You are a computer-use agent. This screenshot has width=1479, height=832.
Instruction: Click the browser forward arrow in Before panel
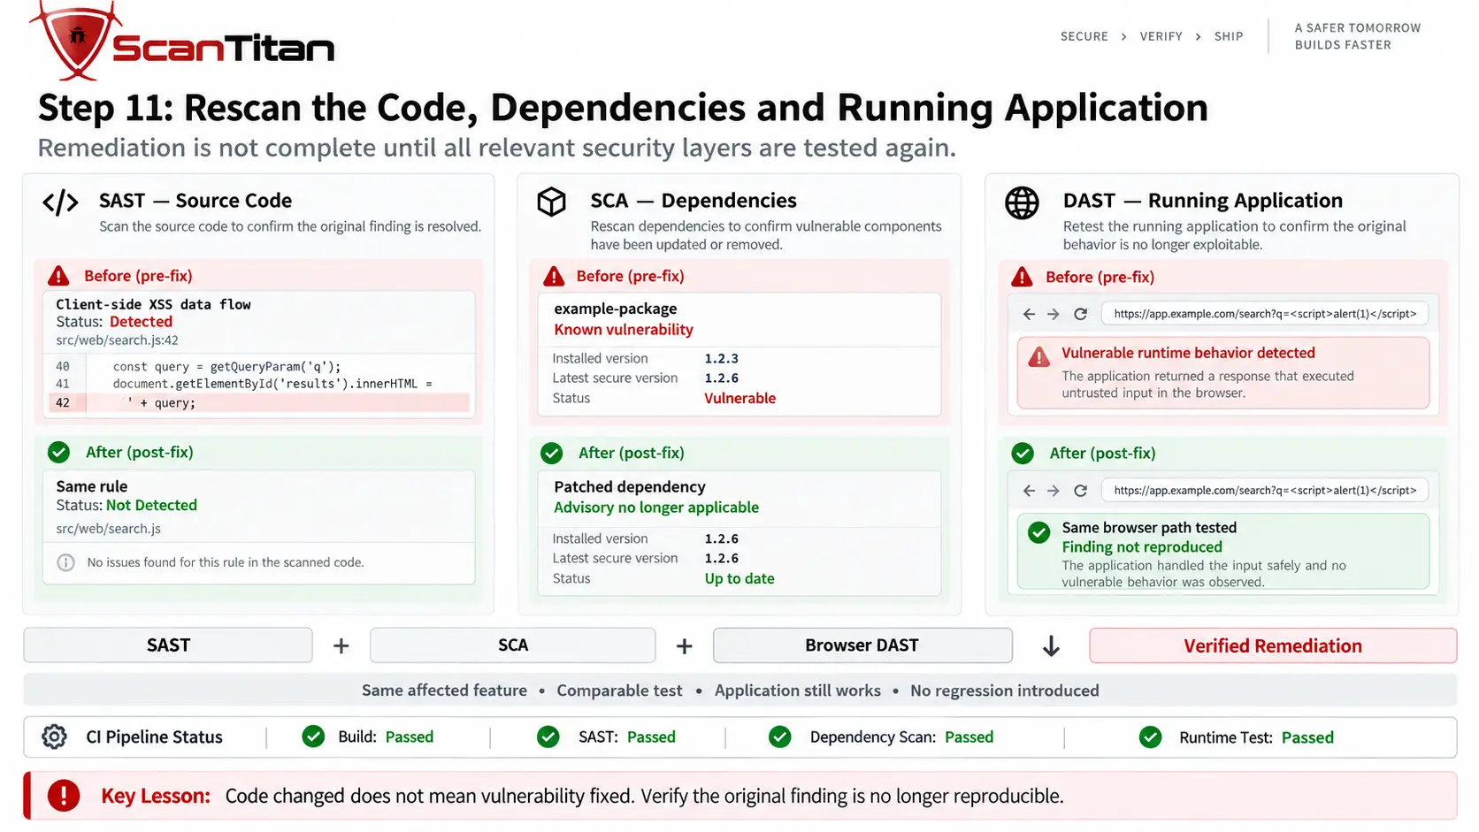[1053, 314]
